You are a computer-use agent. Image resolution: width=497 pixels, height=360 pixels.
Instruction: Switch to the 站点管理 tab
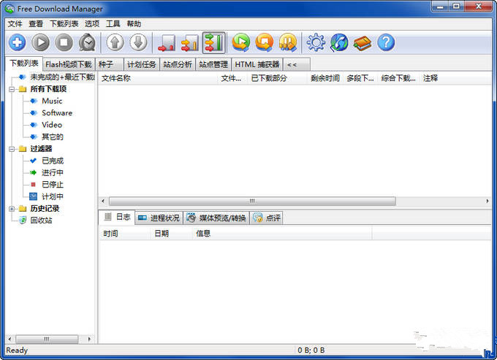click(x=213, y=64)
